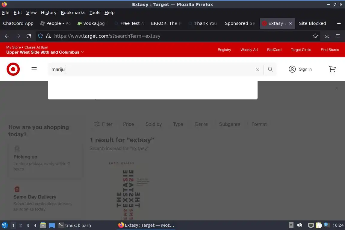Click the taskbar show desktop icon
345x230 pixels.
coord(52,226)
